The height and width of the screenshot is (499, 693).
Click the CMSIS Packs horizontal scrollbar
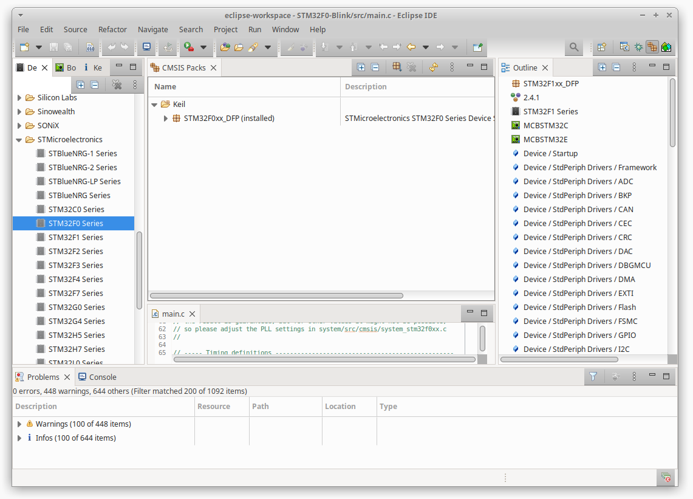point(277,295)
